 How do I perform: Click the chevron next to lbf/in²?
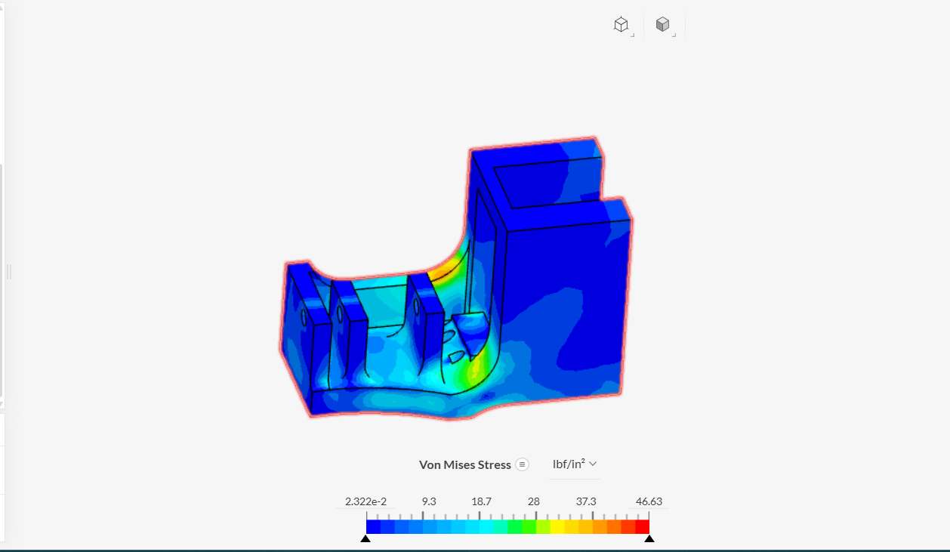[594, 464]
